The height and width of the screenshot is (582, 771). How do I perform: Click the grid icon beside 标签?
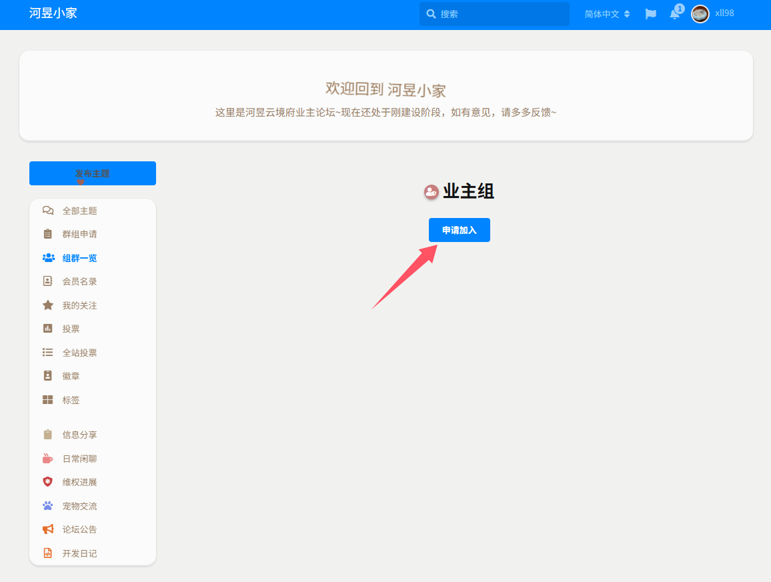point(48,400)
